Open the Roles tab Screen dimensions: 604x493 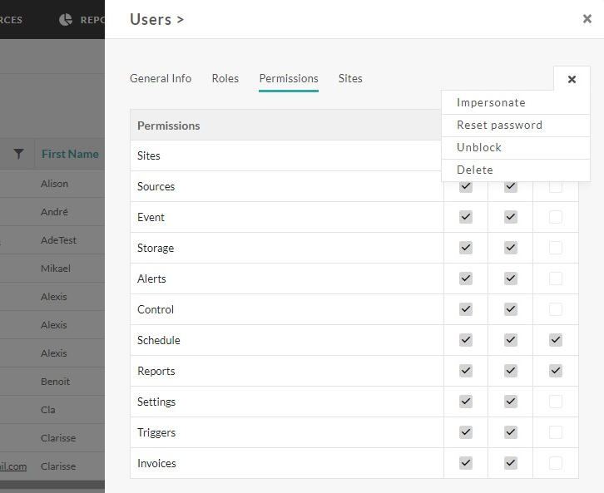225,78
